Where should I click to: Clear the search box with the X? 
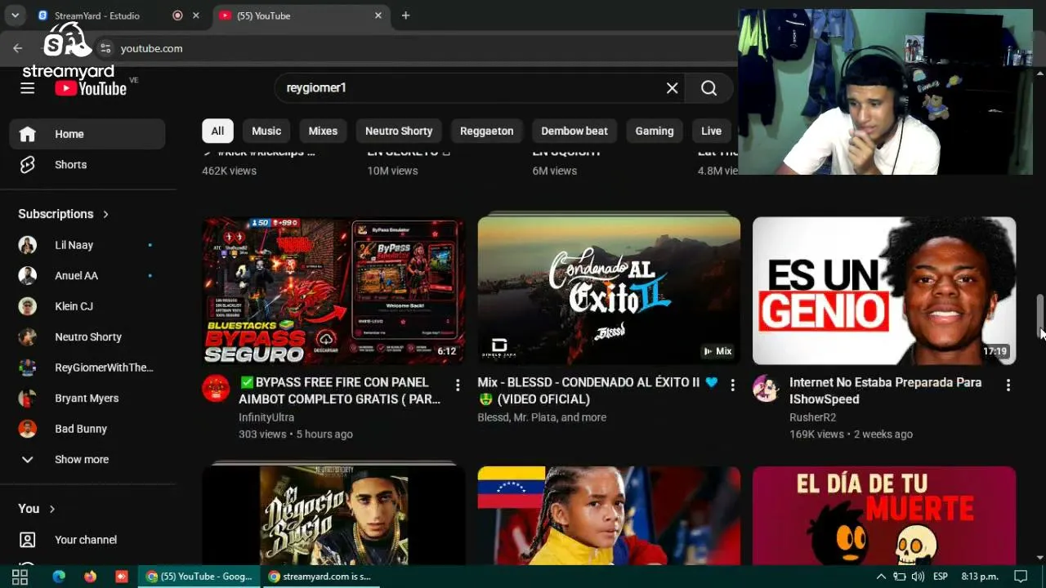[x=672, y=88]
